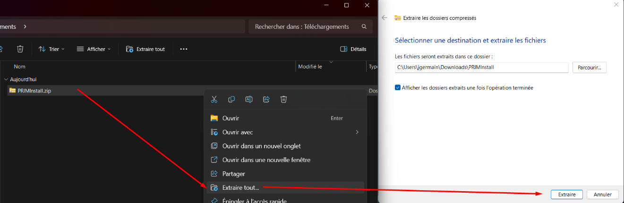Click the search magnifier icon

pyautogui.click(x=364, y=27)
